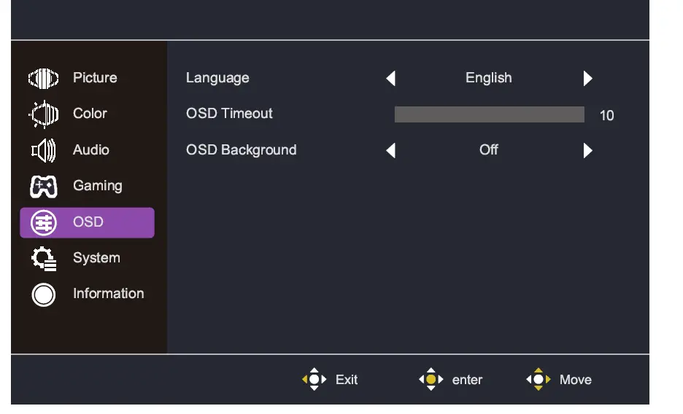This screenshot has height=414, width=683.
Task: Select the OSD menu label
Action: [x=88, y=222]
